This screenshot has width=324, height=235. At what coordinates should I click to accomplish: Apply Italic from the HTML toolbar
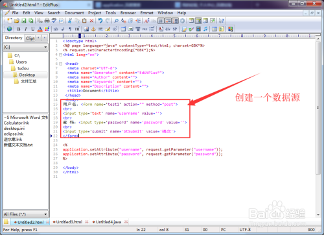26,29
